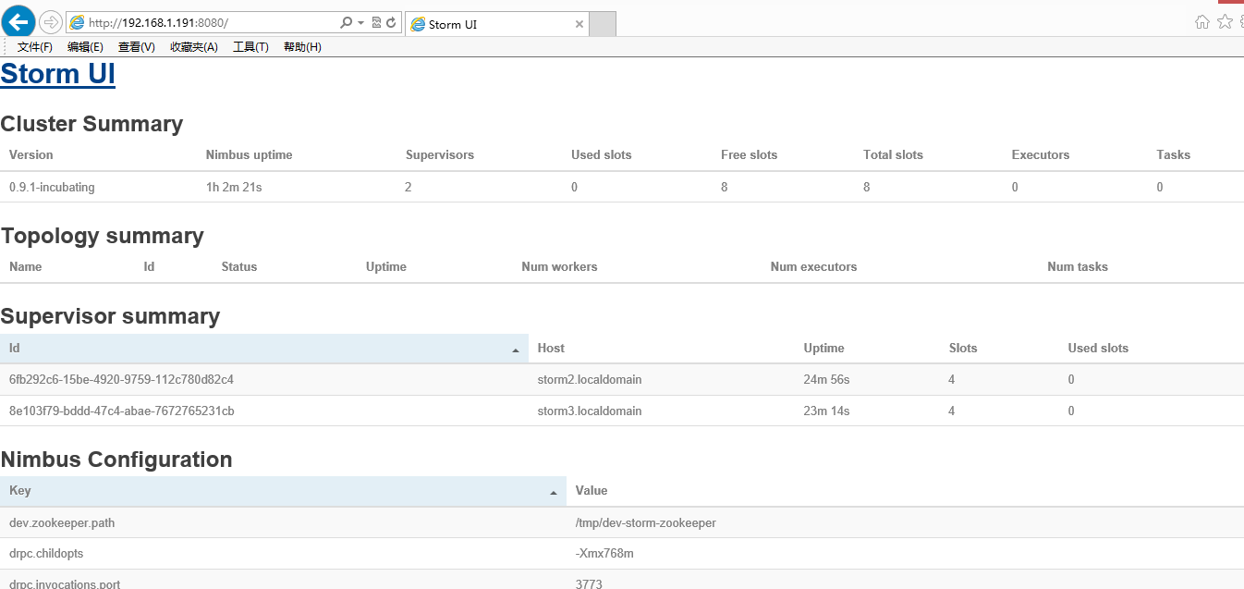Close the Storm UI tab
The height and width of the screenshot is (589, 1244).
(x=579, y=24)
